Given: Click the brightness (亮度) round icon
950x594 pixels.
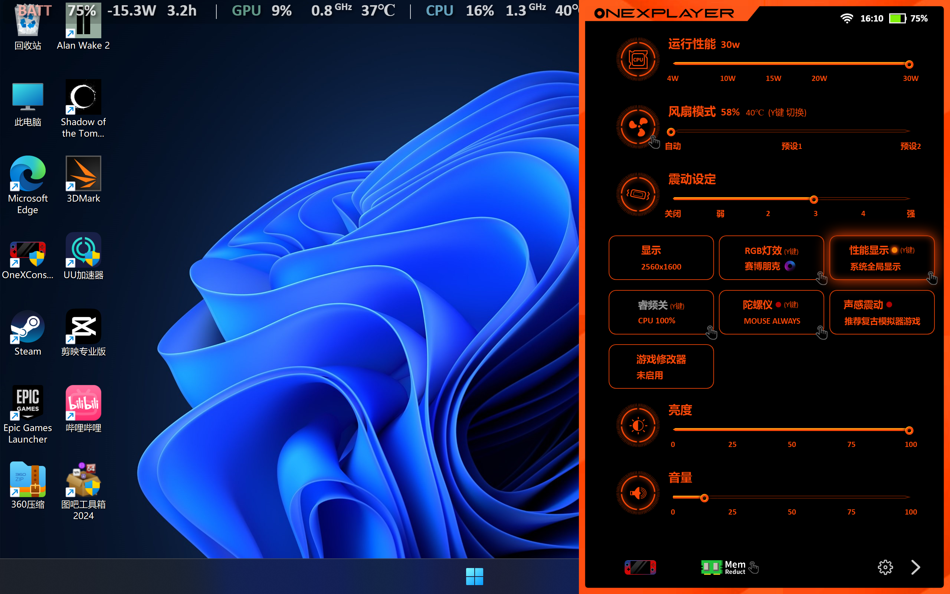Looking at the screenshot, I should click(638, 425).
